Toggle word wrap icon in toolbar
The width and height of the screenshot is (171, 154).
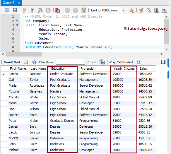(x=165, y=10)
